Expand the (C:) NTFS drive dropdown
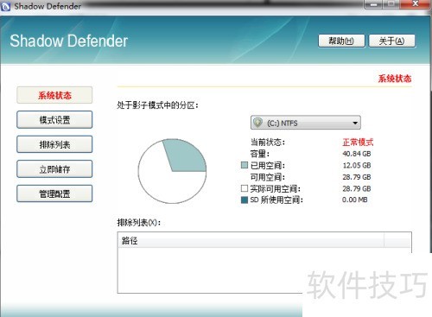 [x=306, y=123]
